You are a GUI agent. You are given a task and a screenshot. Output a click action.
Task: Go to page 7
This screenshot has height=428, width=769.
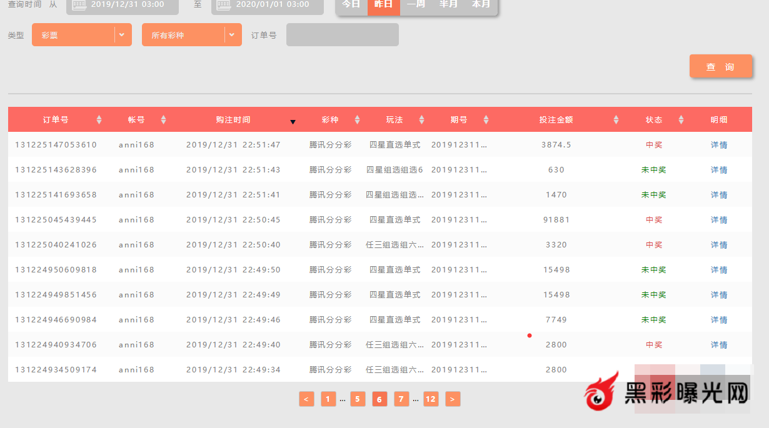point(401,399)
